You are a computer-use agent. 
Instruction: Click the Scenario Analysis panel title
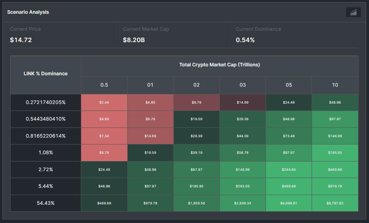click(x=28, y=12)
